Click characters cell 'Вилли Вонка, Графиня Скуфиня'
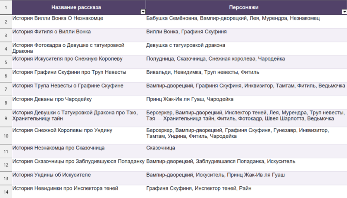347x198 pixels. [x=246, y=35]
